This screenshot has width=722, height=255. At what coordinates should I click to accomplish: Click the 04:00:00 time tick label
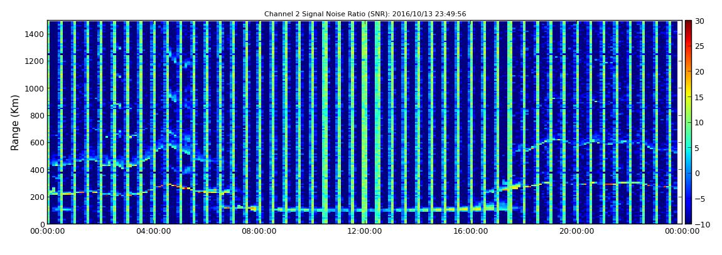tap(153, 232)
